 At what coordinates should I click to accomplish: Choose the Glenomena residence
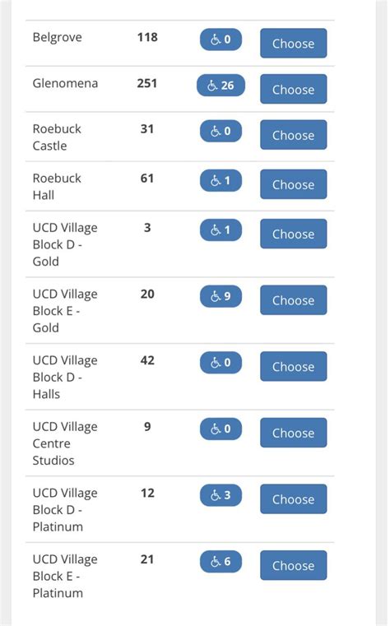(294, 89)
